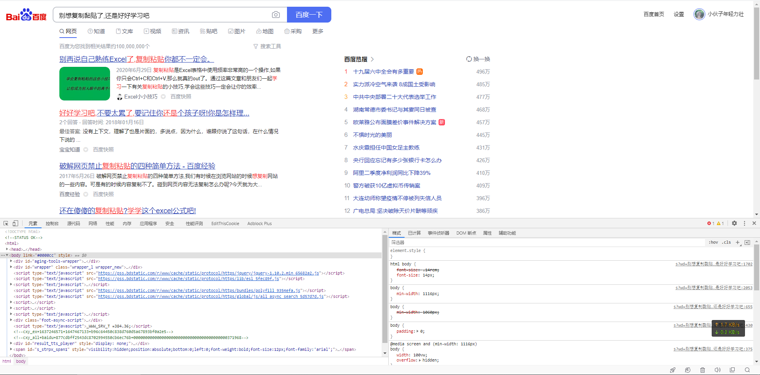Close the DevTools panel
This screenshot has height=375, width=760.
(754, 223)
